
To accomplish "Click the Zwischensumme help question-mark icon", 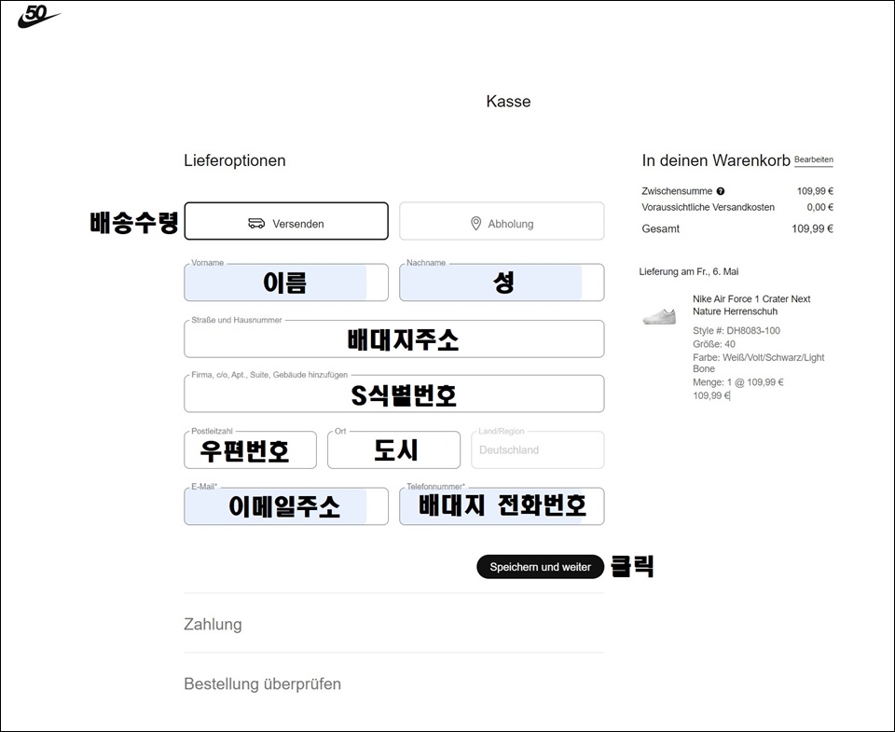I will point(721,191).
